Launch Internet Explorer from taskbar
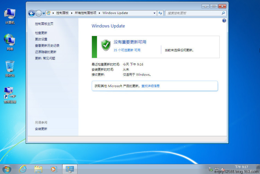 click(23, 169)
